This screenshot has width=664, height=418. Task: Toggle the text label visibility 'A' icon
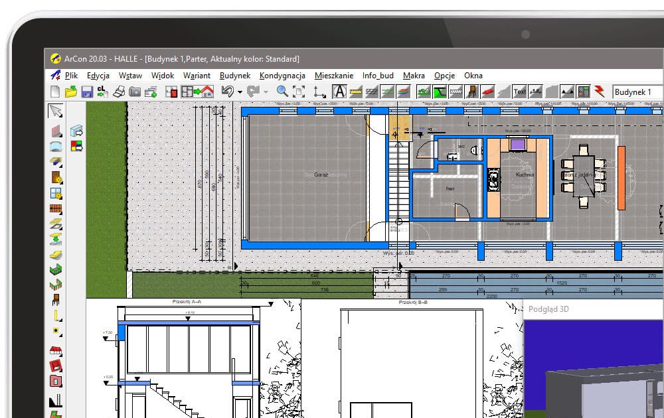click(339, 92)
